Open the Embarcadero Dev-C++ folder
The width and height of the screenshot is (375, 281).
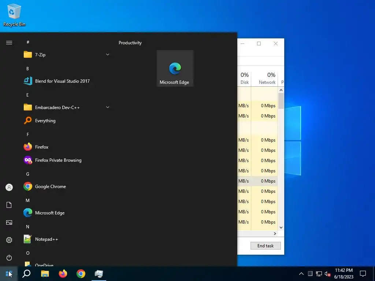pyautogui.click(x=67, y=108)
